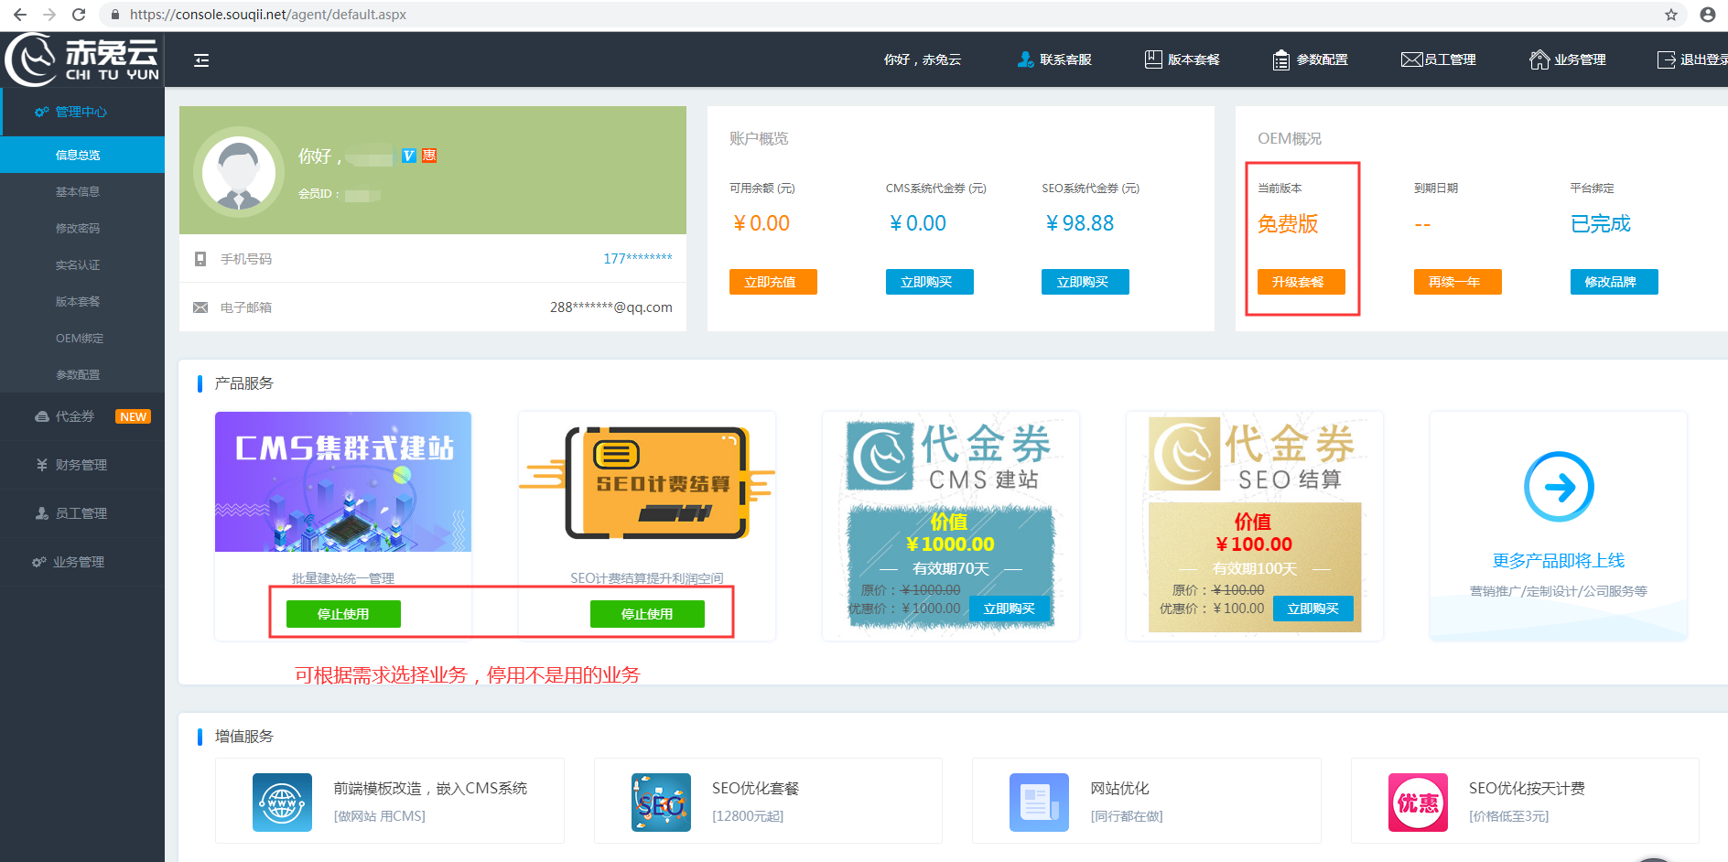Click the user avatar picture
This screenshot has width=1728, height=862.
239,173
